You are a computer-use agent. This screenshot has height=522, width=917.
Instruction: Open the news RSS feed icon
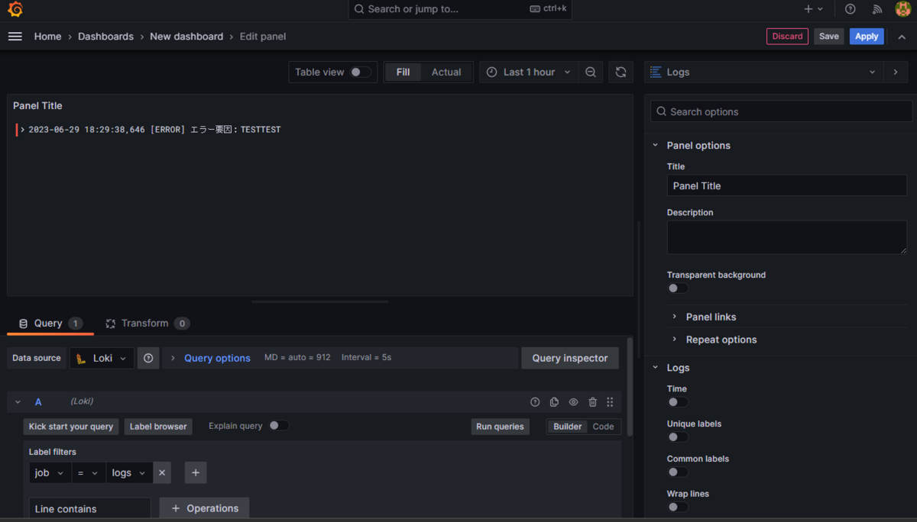click(x=877, y=9)
